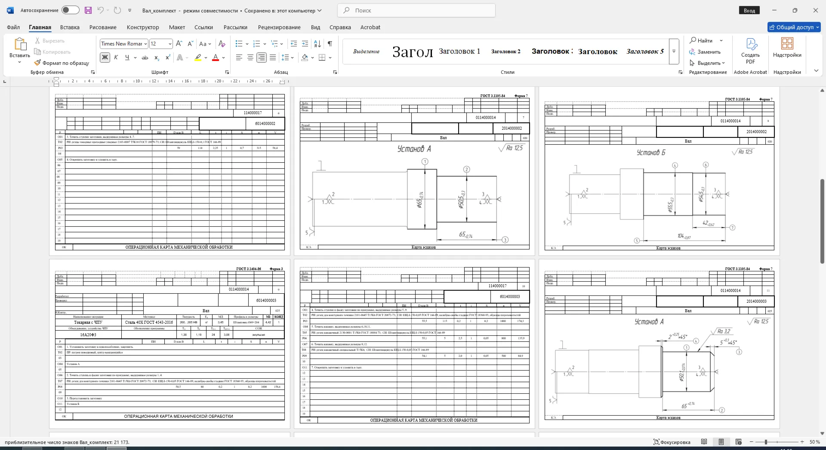826x450 pixels.
Task: Click into the Поиск search field
Action: coord(416,10)
